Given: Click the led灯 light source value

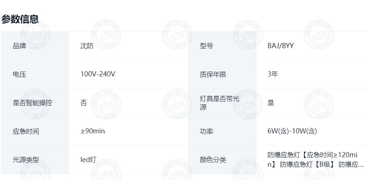Looking at the screenshot, I should coord(89,160).
